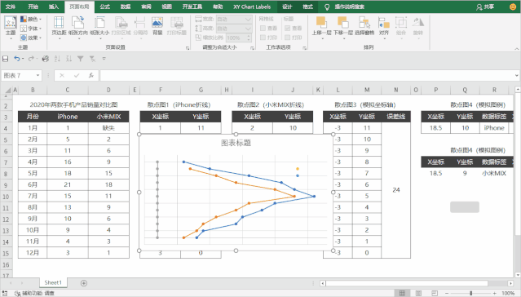This screenshot has width=521, height=297.
Task: Click the 操作说明搜索 search box
Action: click(349, 7)
